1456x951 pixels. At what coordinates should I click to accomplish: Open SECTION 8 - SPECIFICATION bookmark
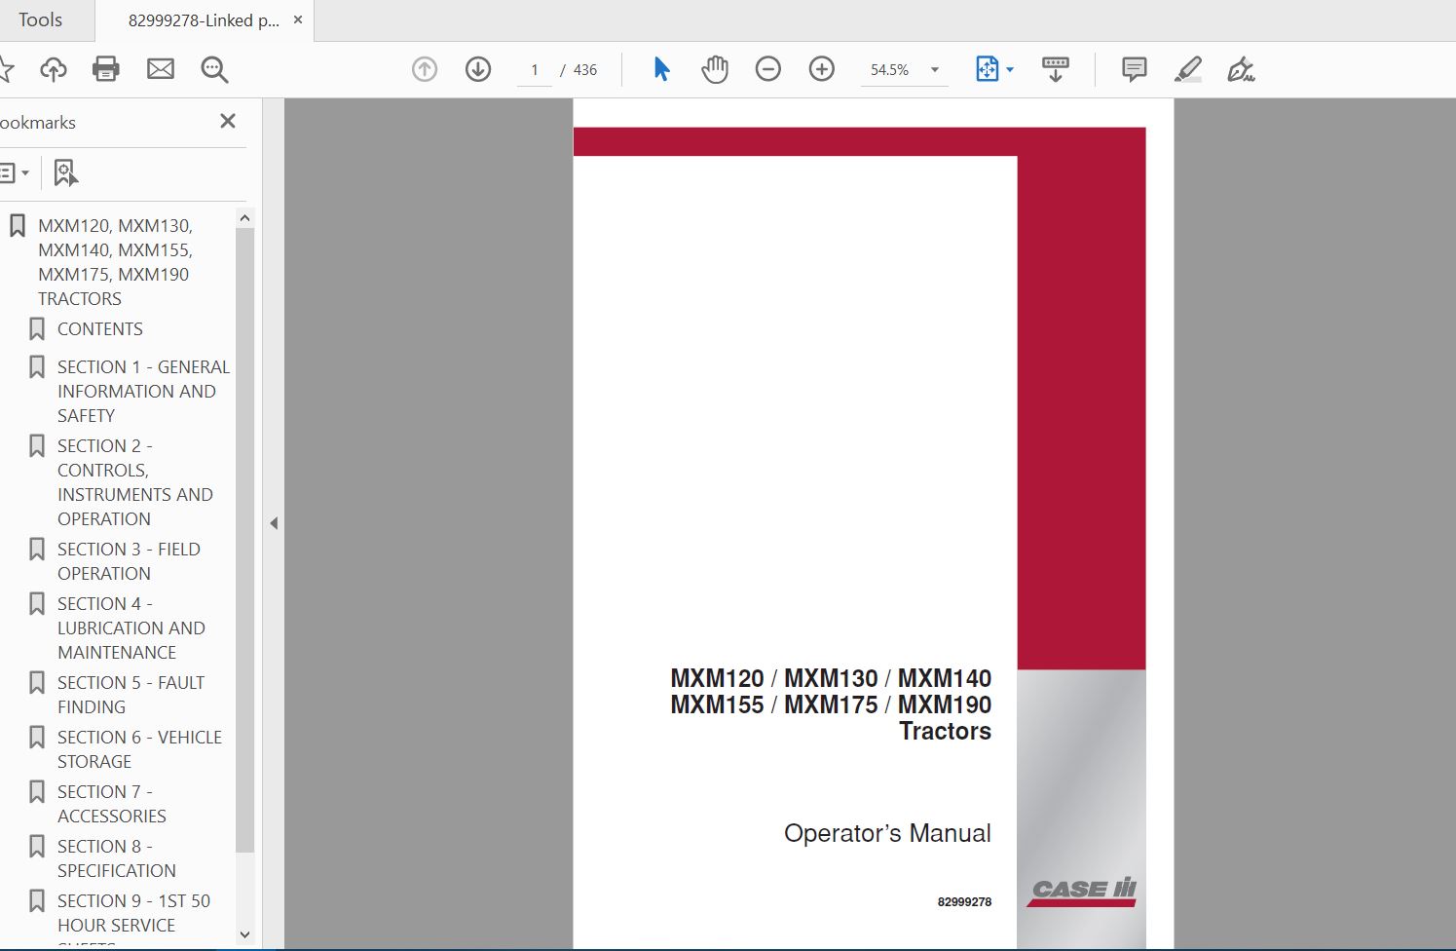[116, 858]
